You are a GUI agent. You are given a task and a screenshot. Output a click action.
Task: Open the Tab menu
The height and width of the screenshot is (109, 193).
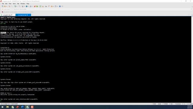point(18,4)
